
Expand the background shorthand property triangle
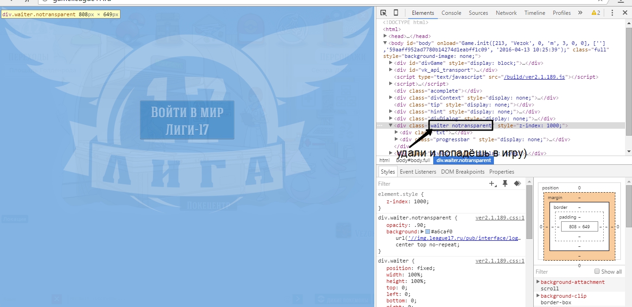coord(422,232)
